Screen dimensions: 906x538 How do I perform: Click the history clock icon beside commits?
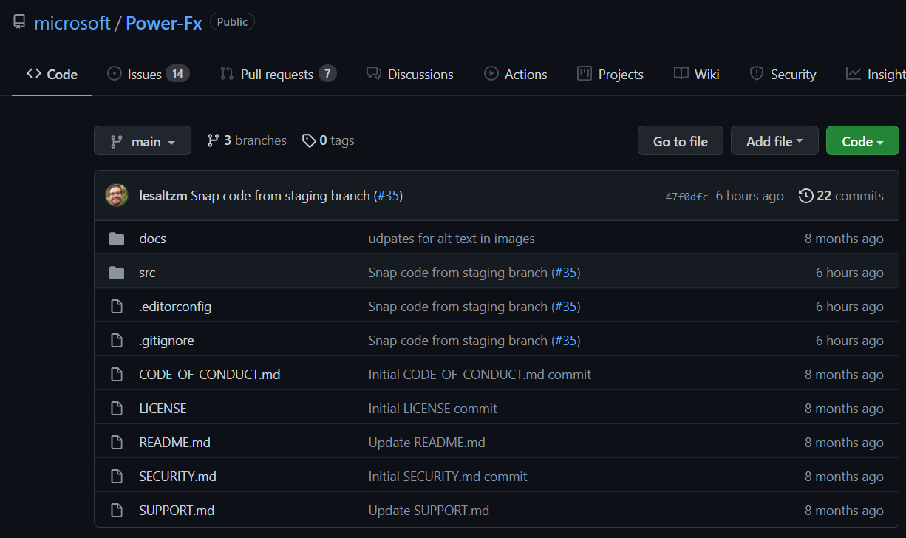click(805, 196)
